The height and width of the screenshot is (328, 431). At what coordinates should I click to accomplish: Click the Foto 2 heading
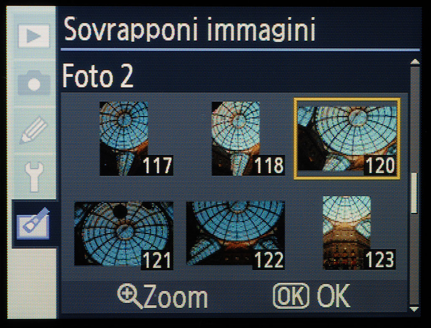(x=98, y=75)
